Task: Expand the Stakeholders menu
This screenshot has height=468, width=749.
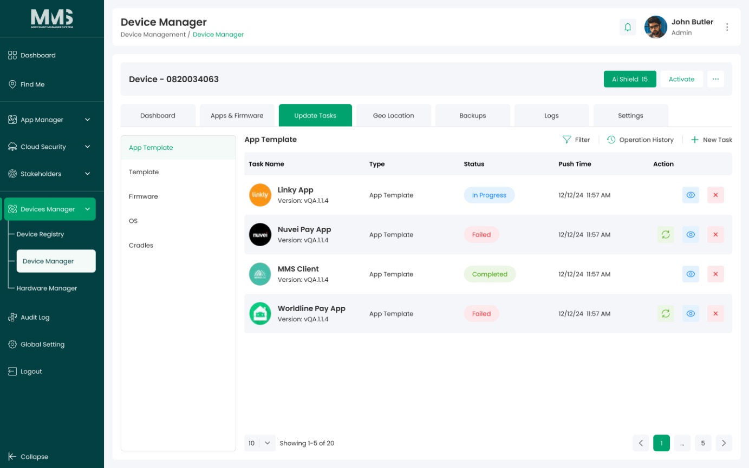Action: click(x=50, y=174)
